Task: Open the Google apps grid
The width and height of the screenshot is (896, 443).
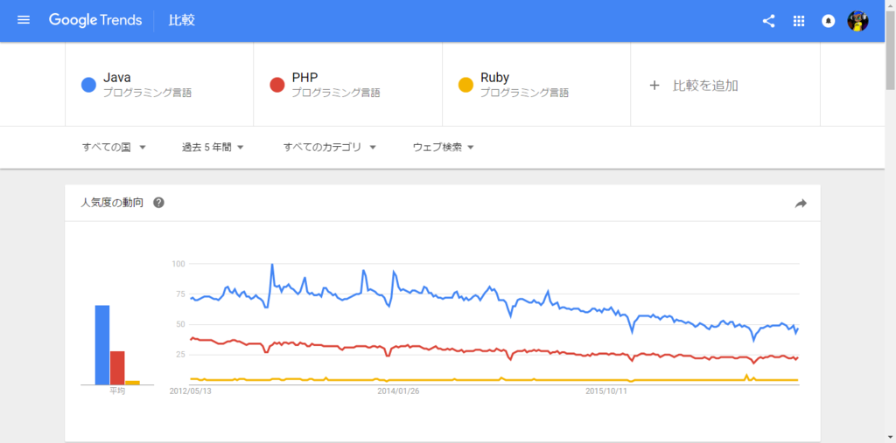Action: (799, 21)
